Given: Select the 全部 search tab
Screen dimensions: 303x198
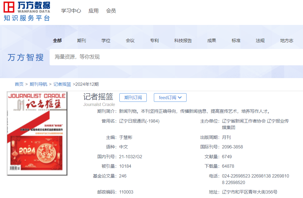Looking at the screenshot, I should pos(57,41).
